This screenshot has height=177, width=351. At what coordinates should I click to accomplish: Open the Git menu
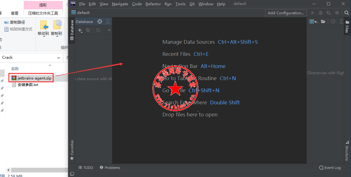[x=192, y=4]
